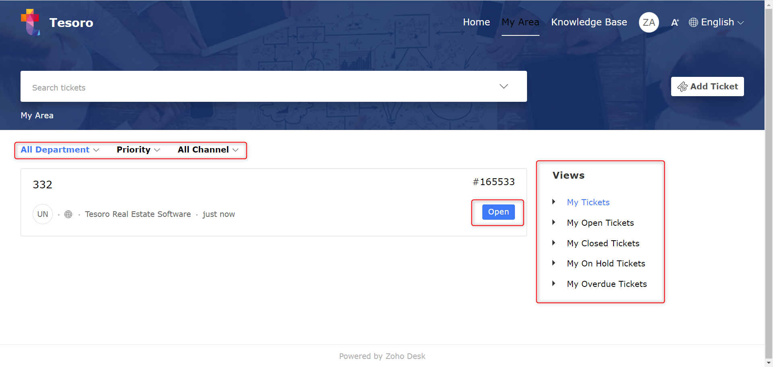Click the globe language icon
Screen dimensions: 773x367
[693, 23]
